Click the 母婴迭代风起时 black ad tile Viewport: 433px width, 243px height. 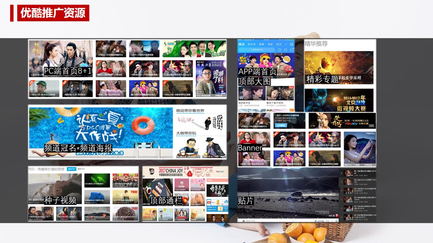point(217,190)
